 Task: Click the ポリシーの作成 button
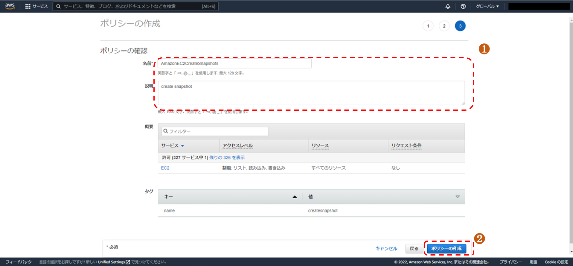[446, 249]
